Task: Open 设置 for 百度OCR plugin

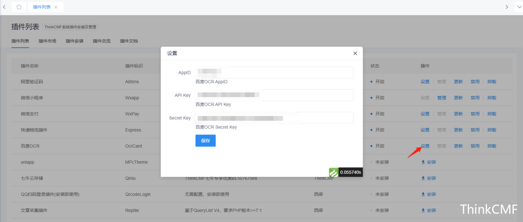Action: pos(425,146)
